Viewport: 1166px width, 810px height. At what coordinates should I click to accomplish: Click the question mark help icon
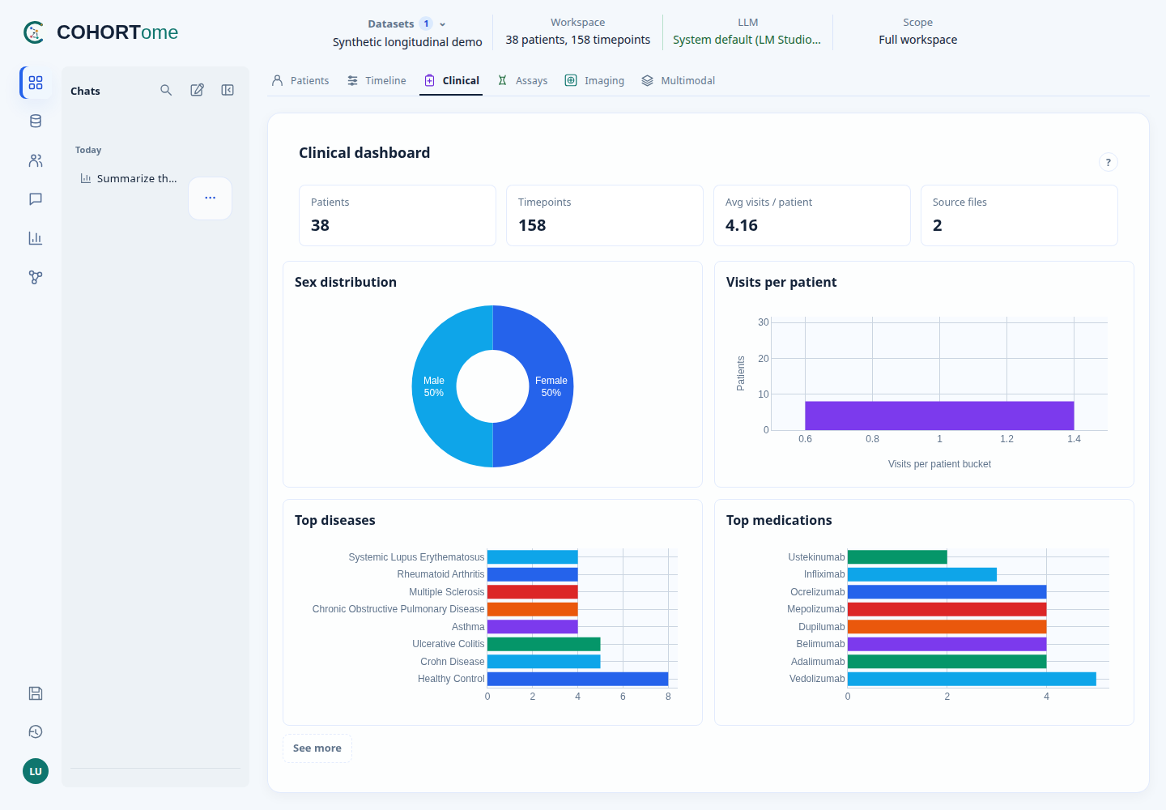point(1109,162)
